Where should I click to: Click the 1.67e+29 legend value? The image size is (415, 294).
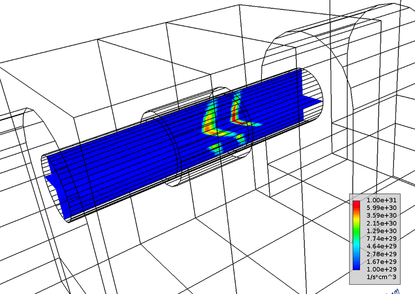pyautogui.click(x=381, y=262)
